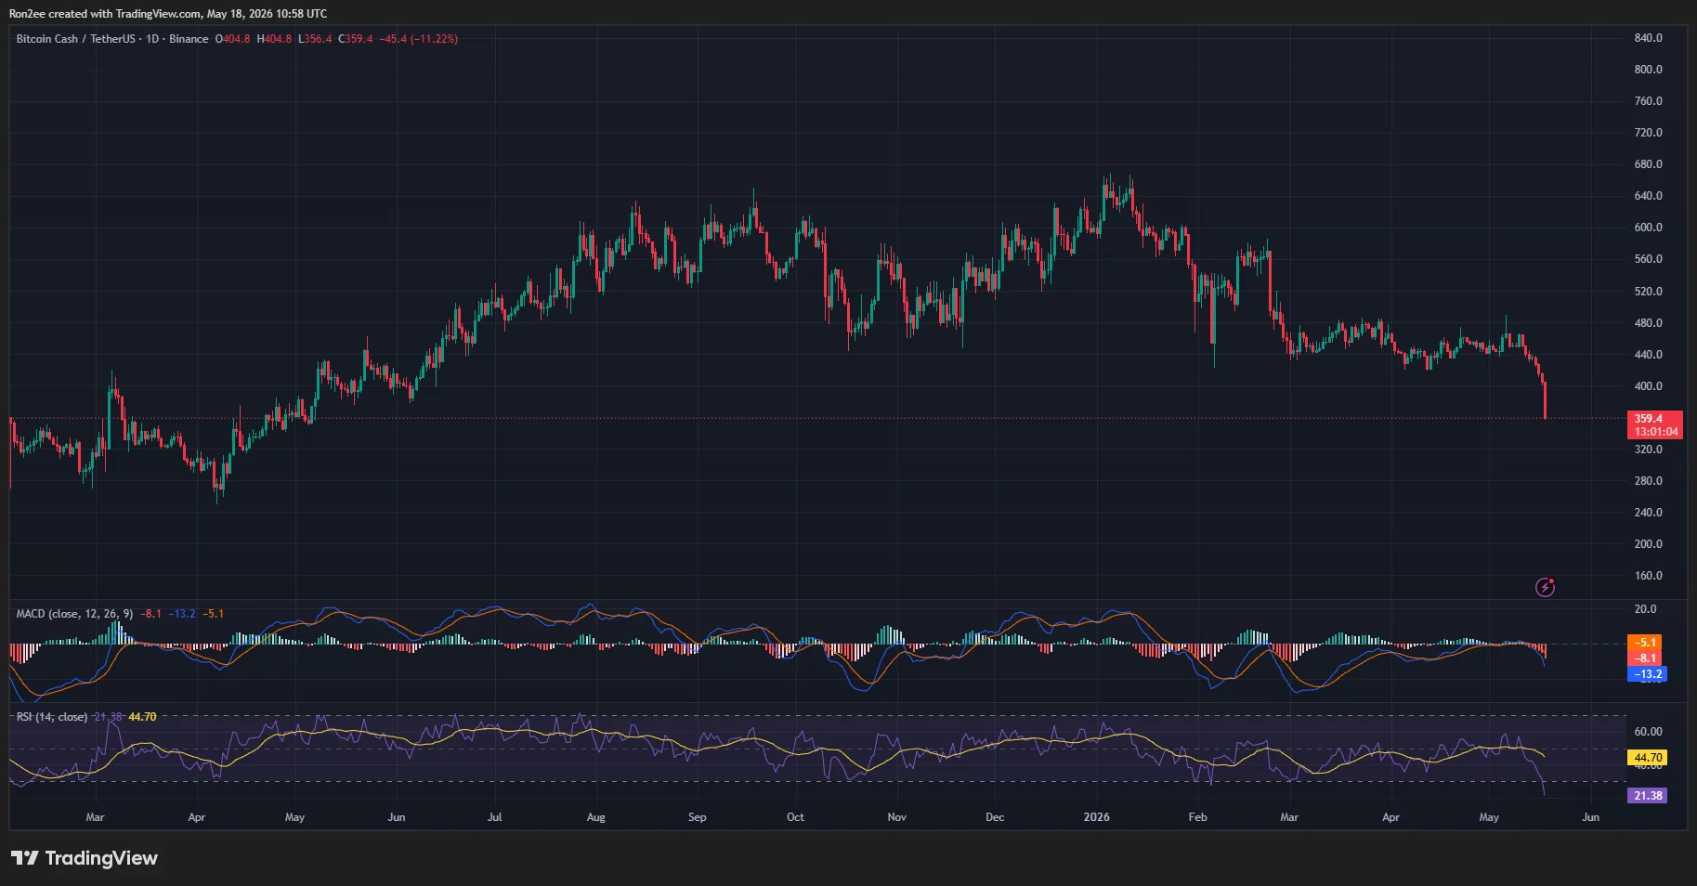Click the 680.0 price axis label
1697x886 pixels.
(x=1649, y=164)
